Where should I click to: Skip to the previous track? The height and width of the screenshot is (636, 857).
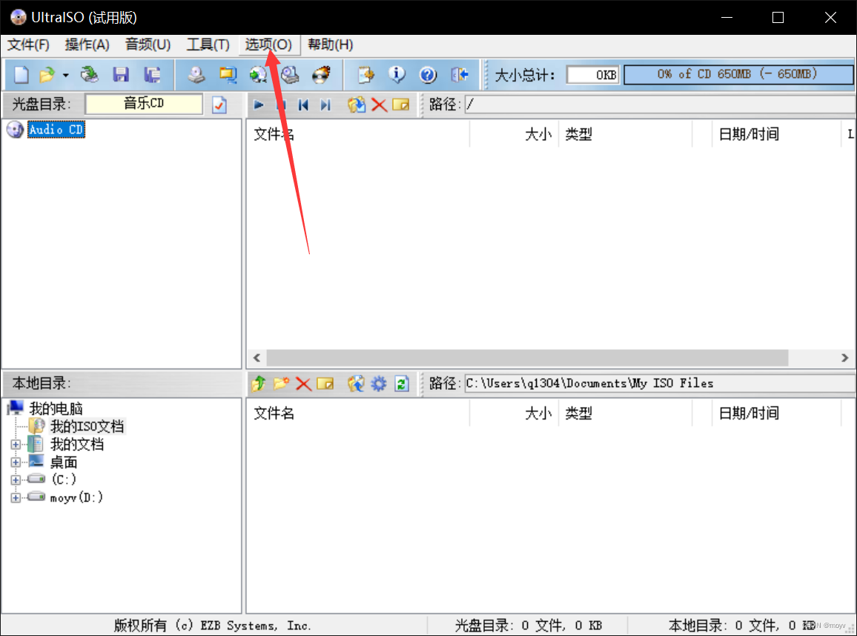(x=303, y=105)
